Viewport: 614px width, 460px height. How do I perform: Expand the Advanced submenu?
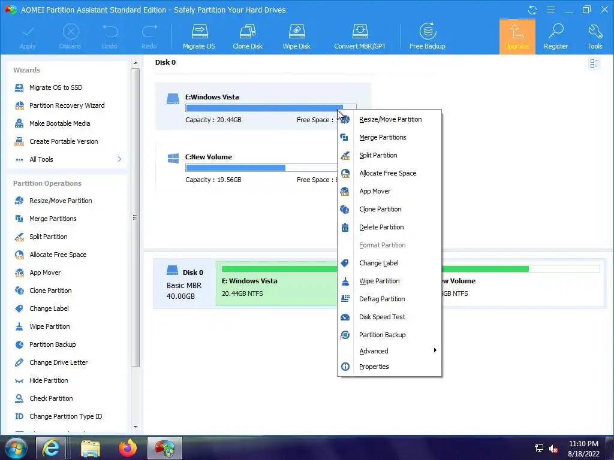point(389,351)
